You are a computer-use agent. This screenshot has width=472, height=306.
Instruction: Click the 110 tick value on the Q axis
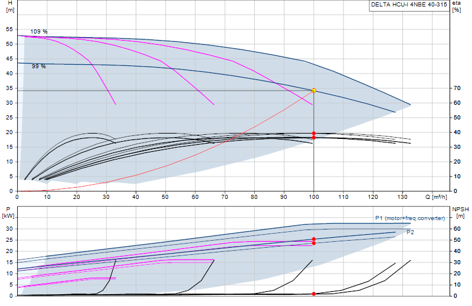click(343, 197)
